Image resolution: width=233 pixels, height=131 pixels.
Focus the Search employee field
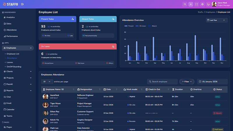tap(162, 82)
